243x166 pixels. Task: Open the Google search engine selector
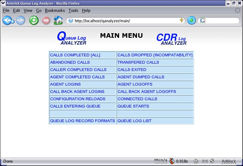tap(203, 21)
